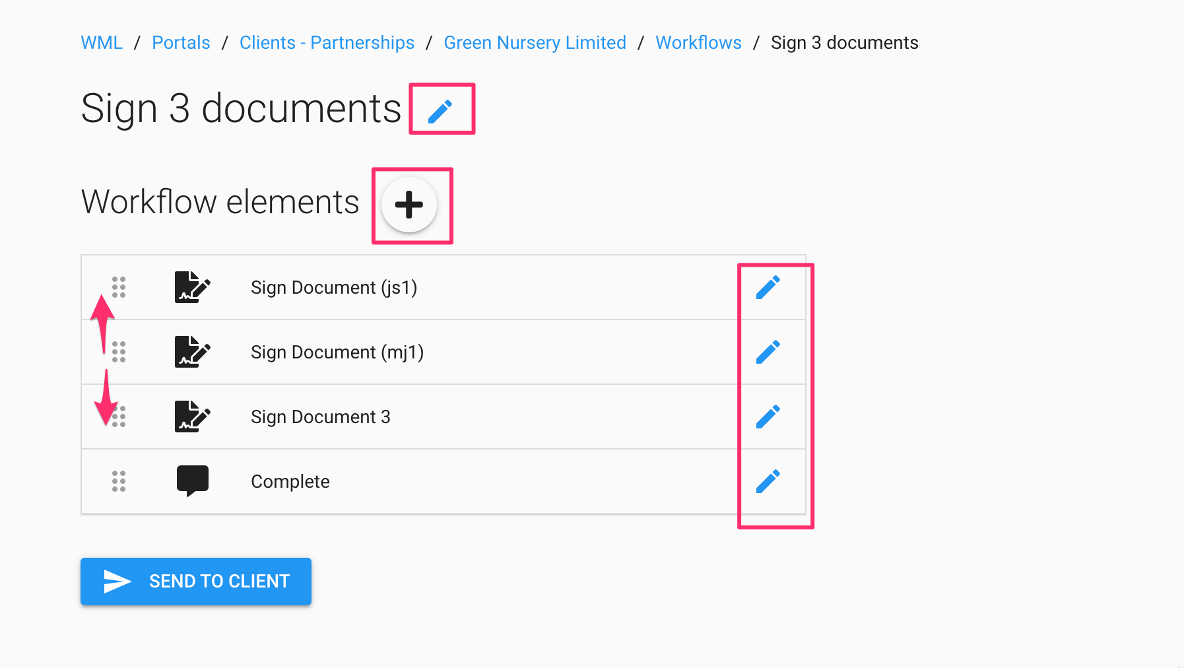Viewport: 1184px width, 668px height.
Task: Click drag handle for Sign Document (js1)
Action: 119,287
